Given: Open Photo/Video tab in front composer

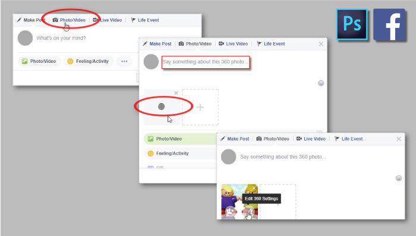Looking at the screenshot, I should click(x=273, y=139).
